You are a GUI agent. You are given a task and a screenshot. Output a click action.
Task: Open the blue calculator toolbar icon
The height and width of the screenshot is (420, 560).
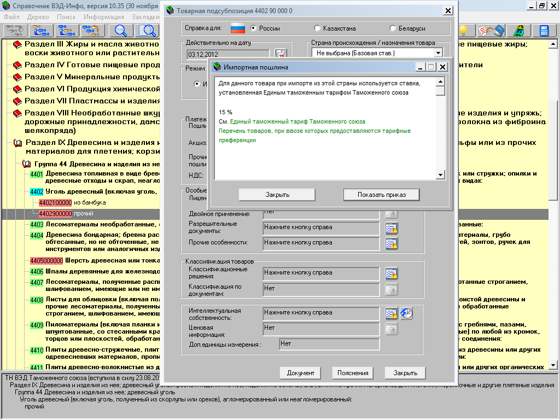click(x=544, y=31)
